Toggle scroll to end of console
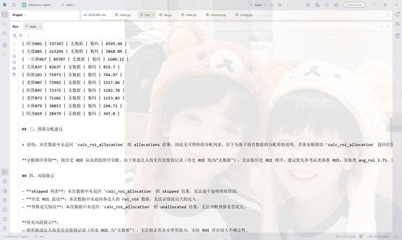This screenshot has height=240, width=402. [14, 62]
